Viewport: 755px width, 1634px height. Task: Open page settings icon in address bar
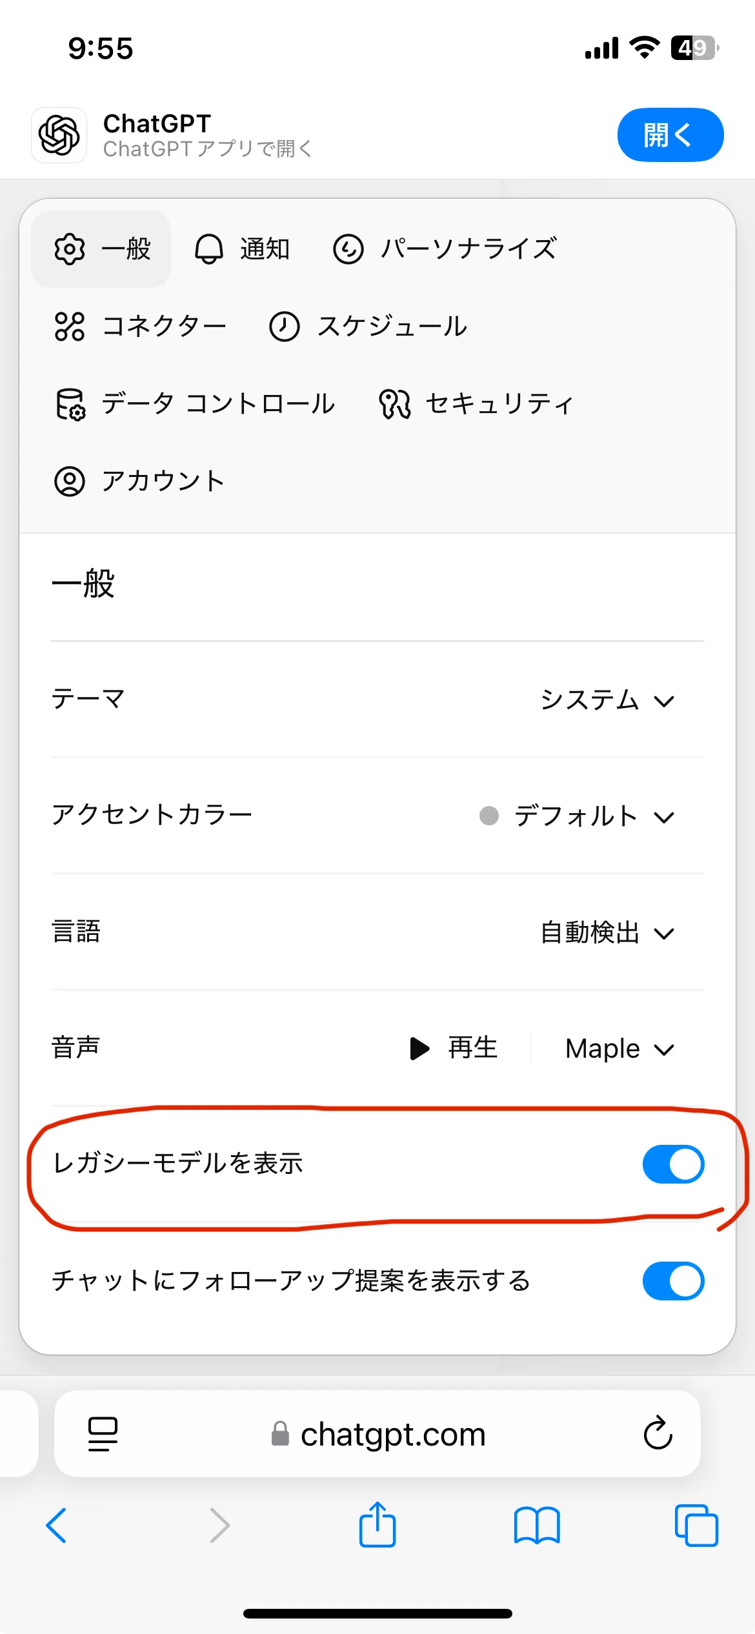coord(103,1434)
